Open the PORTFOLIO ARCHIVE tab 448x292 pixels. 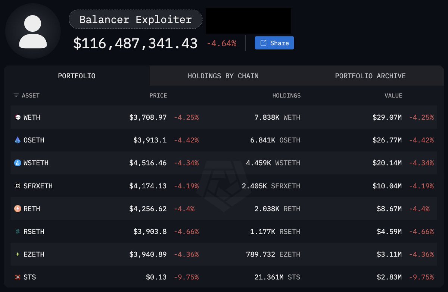tap(370, 76)
